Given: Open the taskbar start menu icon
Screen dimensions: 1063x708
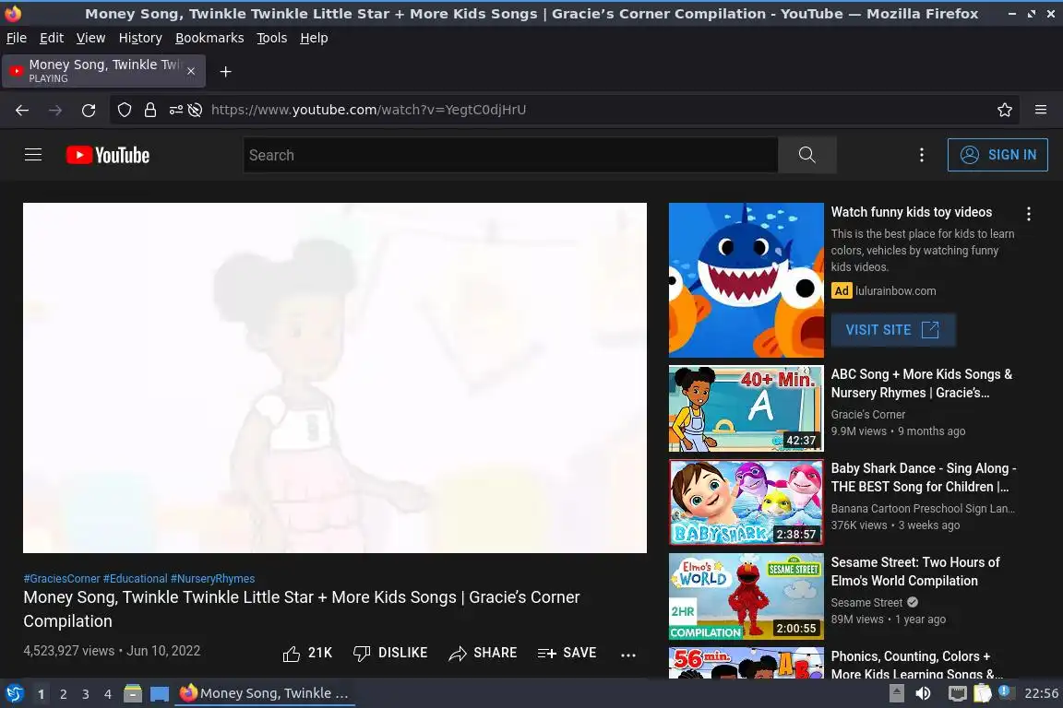Looking at the screenshot, I should pyautogui.click(x=14, y=694).
